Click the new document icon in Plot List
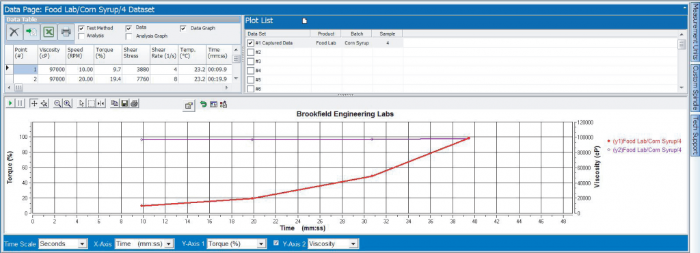This screenshot has height=253, width=700. (305, 21)
